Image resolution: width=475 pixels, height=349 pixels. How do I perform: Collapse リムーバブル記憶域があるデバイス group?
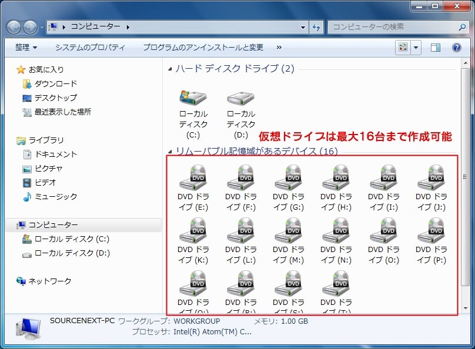pos(170,152)
